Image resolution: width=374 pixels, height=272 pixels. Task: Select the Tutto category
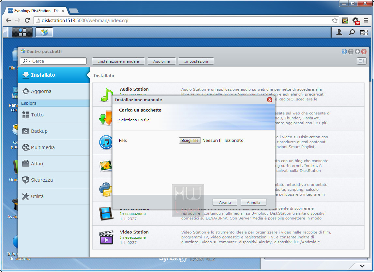click(54, 115)
